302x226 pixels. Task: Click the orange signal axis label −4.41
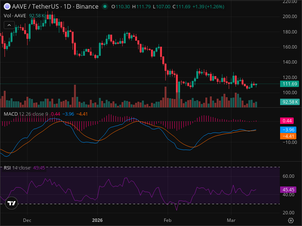tap(288, 136)
